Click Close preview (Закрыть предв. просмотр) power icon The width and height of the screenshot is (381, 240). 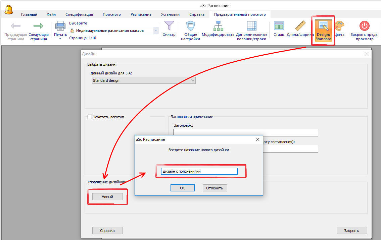[x=364, y=26]
